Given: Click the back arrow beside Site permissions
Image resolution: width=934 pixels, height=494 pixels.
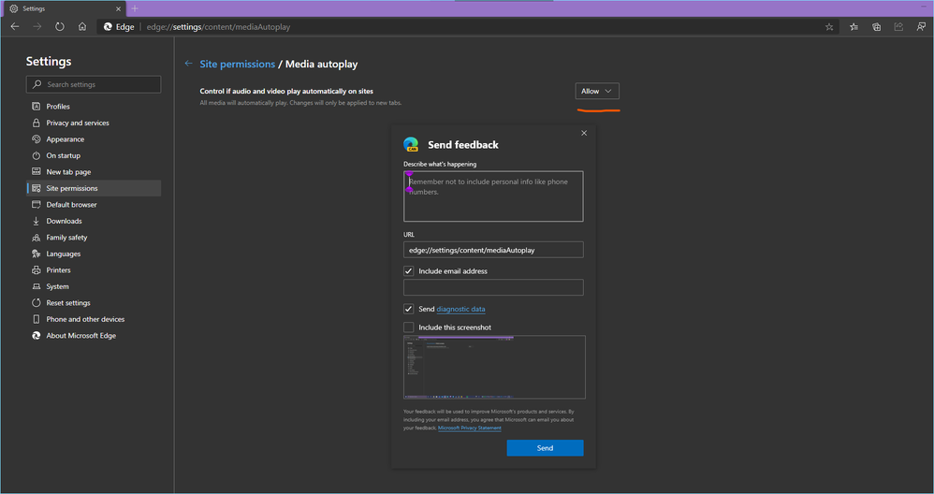Looking at the screenshot, I should click(188, 64).
